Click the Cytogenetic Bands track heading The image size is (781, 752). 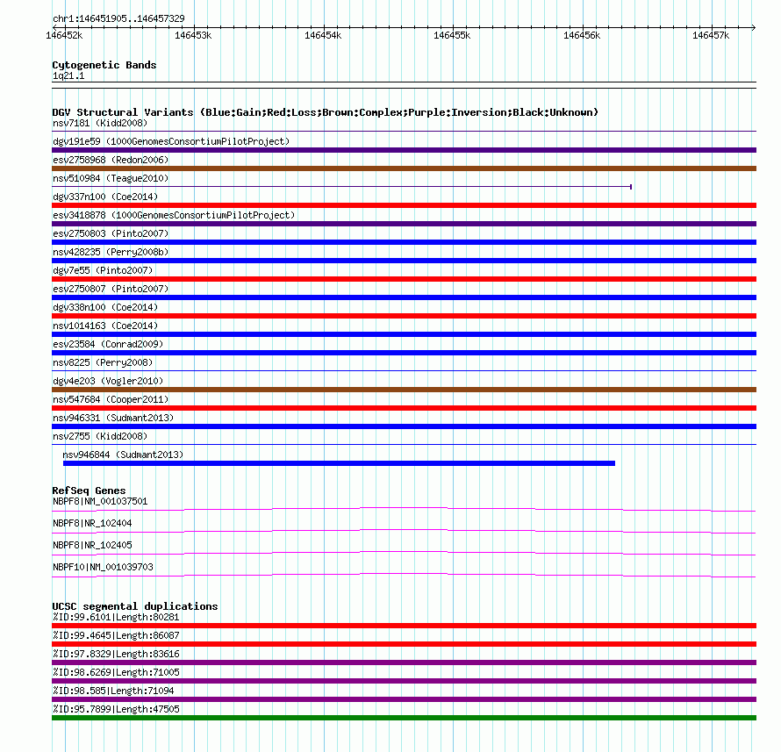tap(104, 65)
